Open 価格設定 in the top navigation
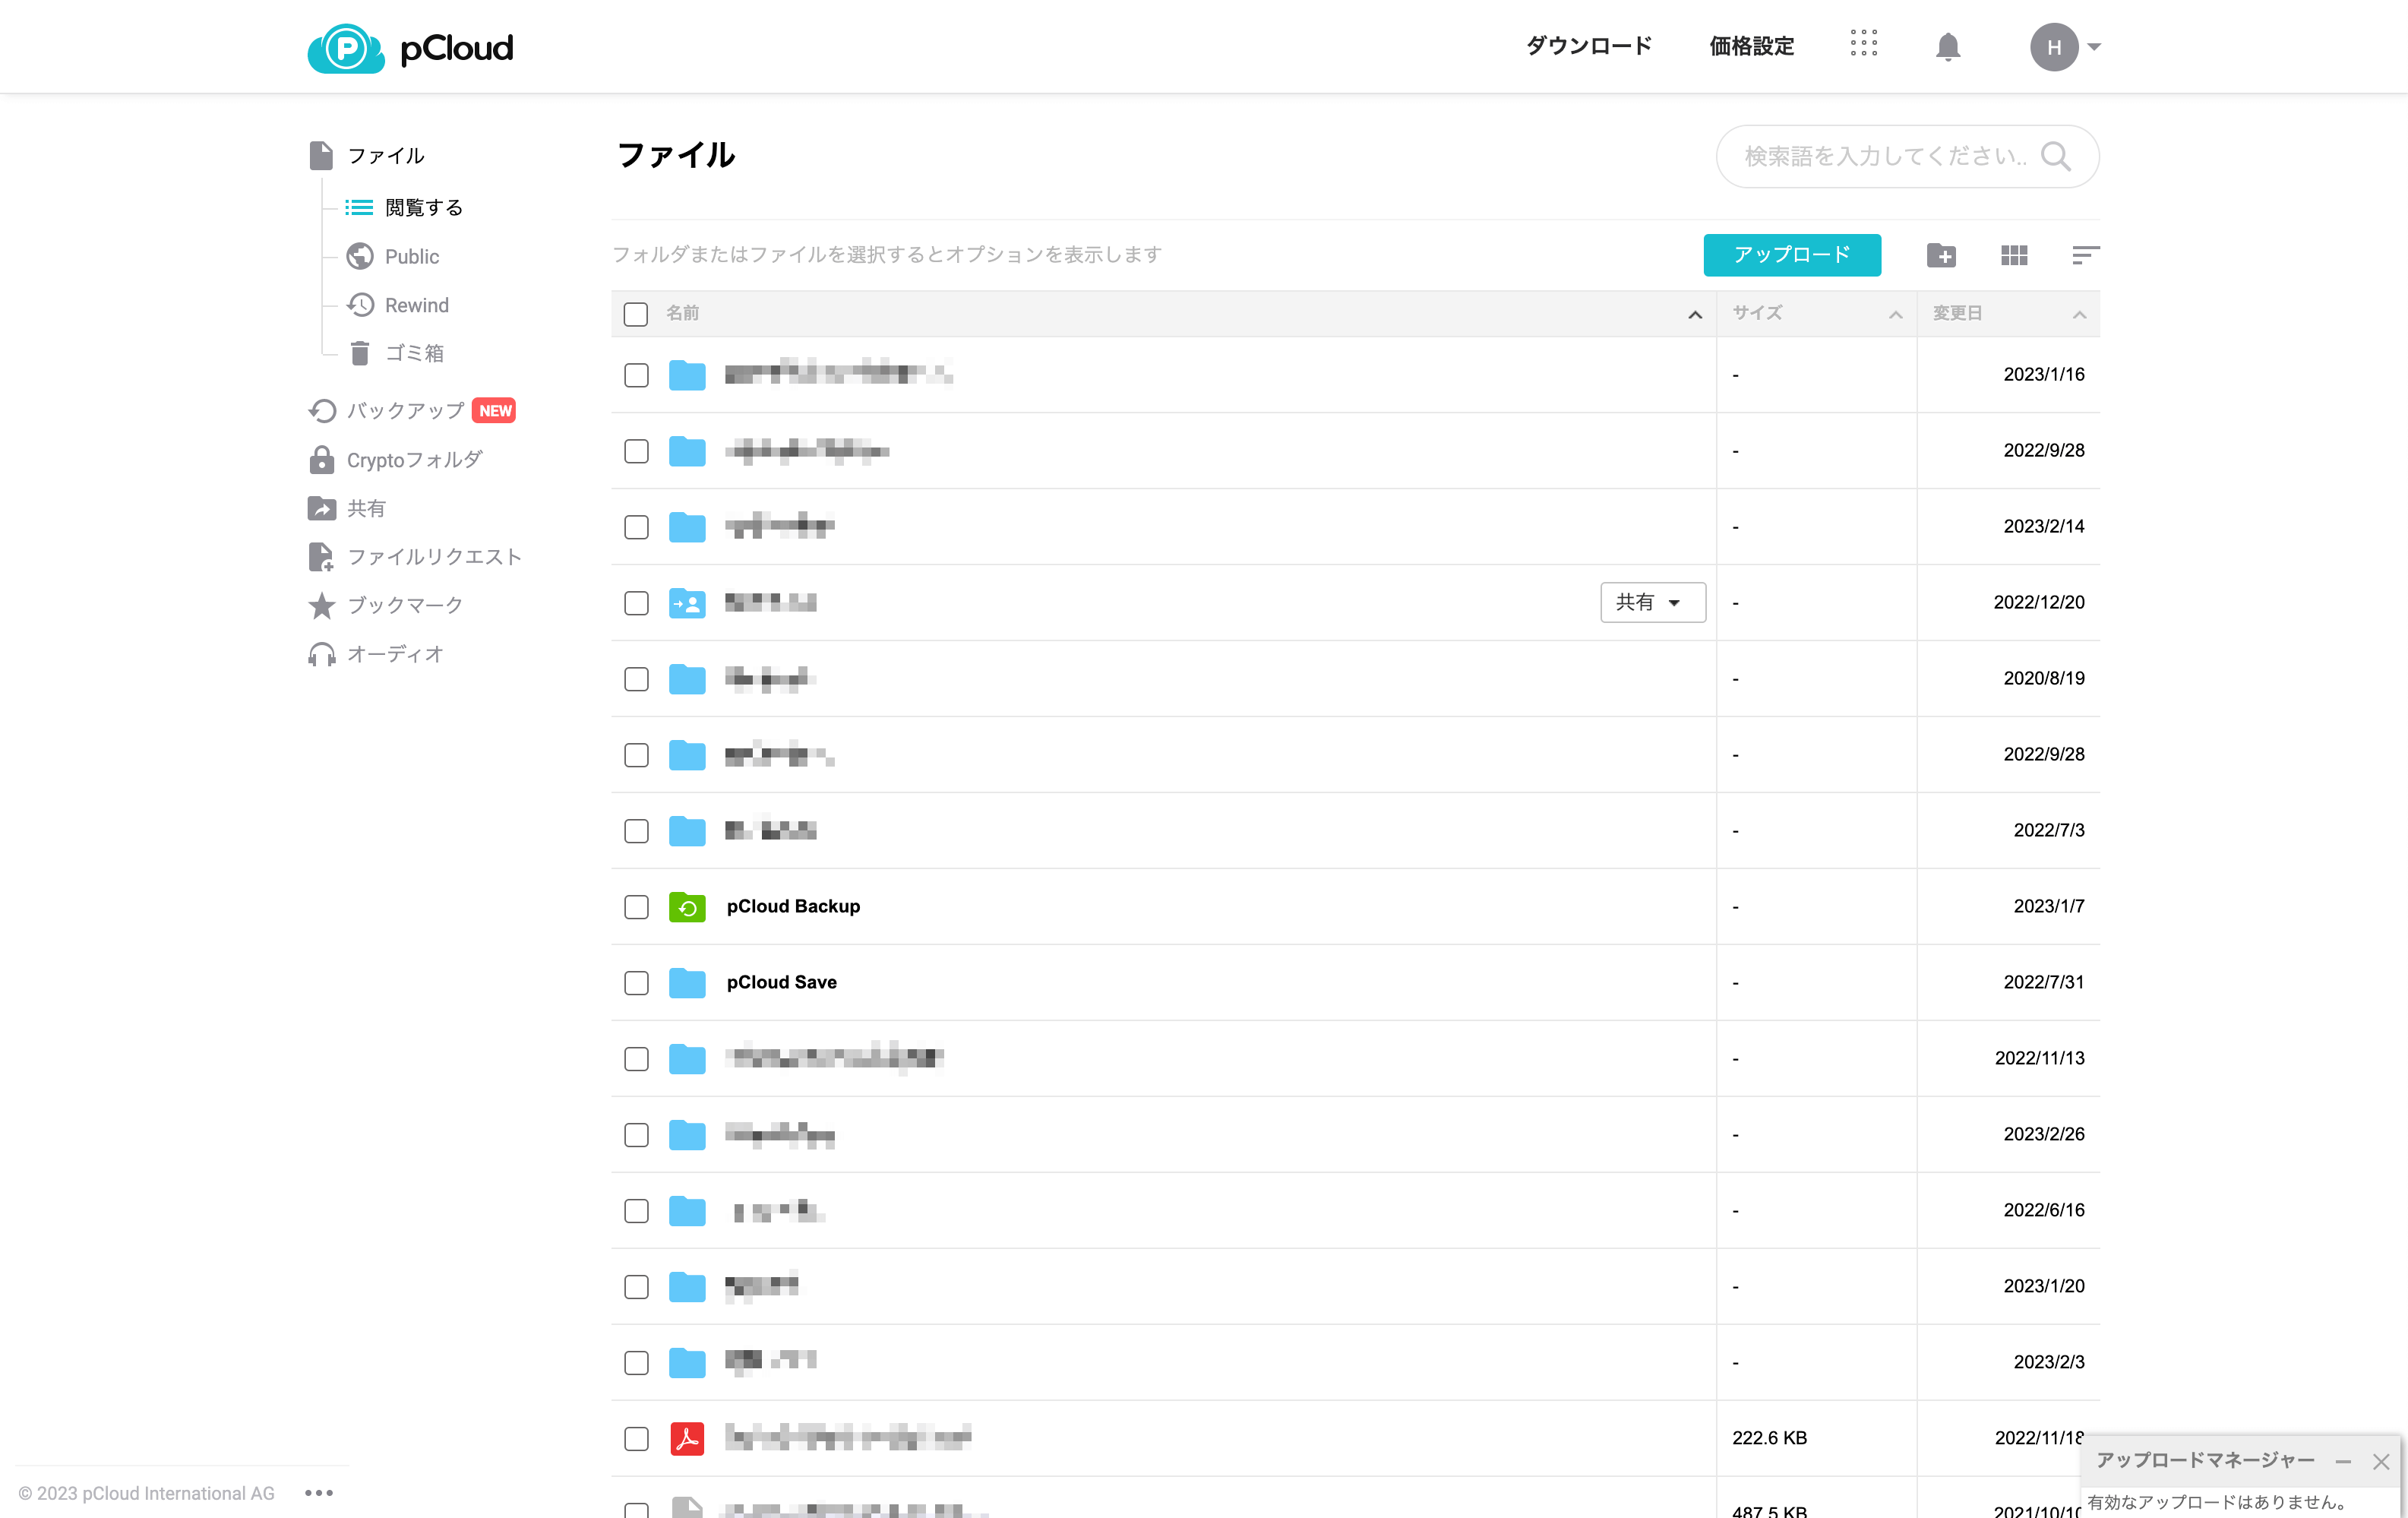 tap(1751, 46)
